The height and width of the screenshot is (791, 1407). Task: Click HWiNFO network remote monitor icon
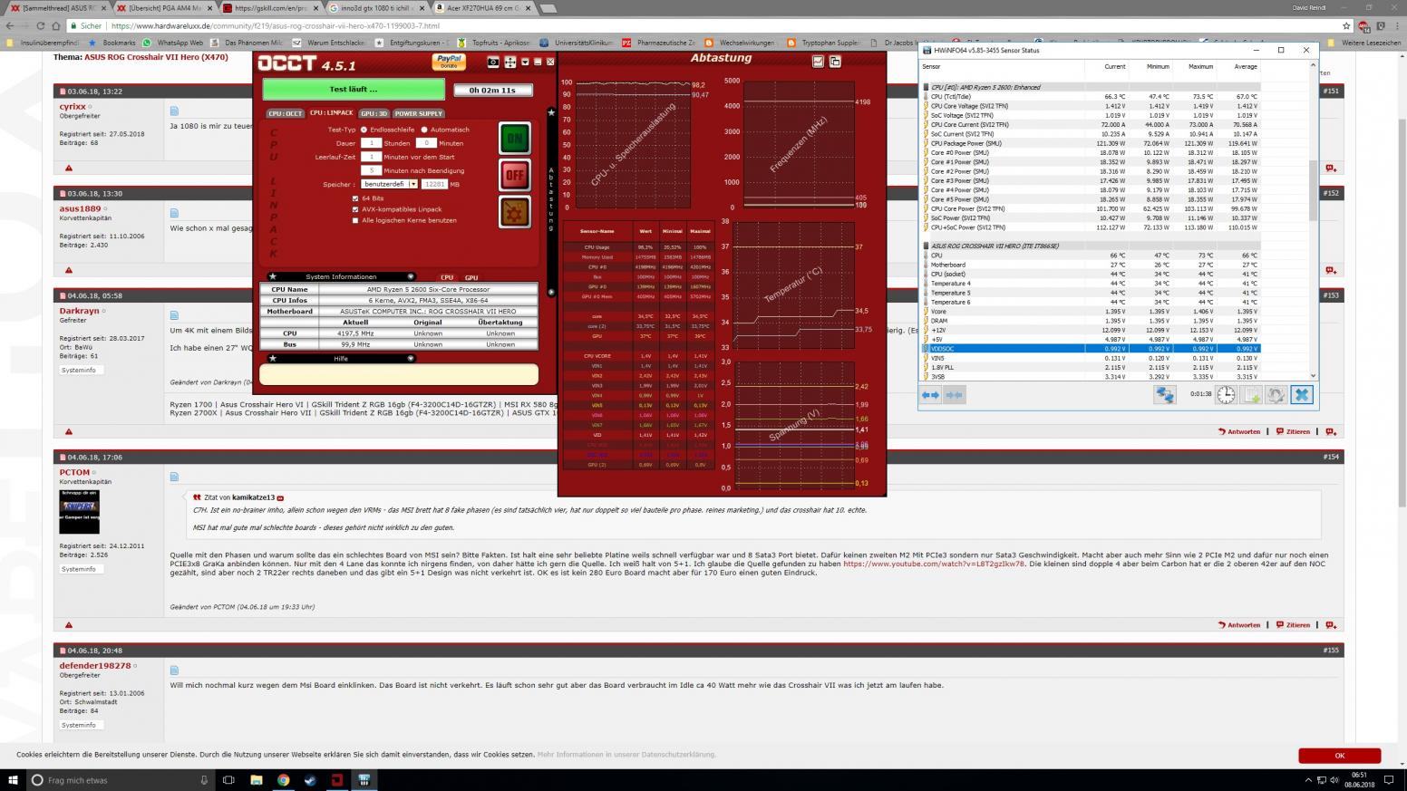(x=1165, y=395)
